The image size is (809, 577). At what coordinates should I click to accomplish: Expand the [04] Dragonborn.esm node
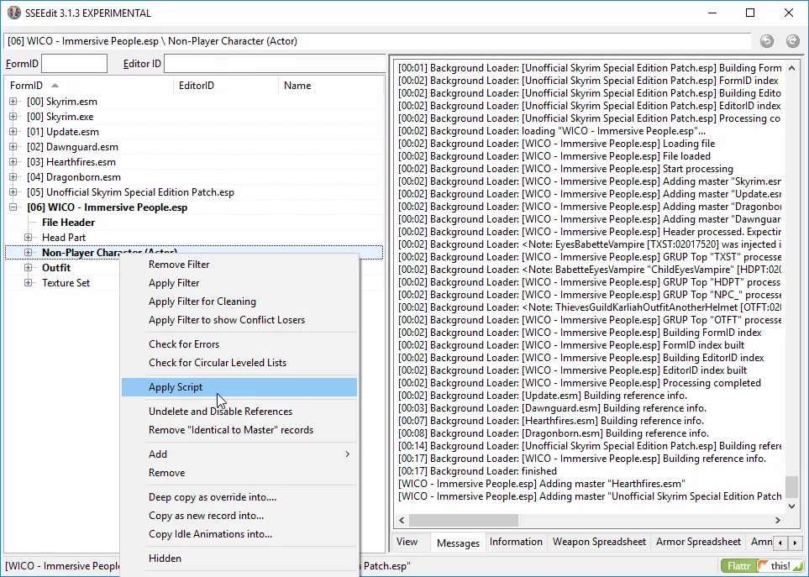[x=13, y=177]
